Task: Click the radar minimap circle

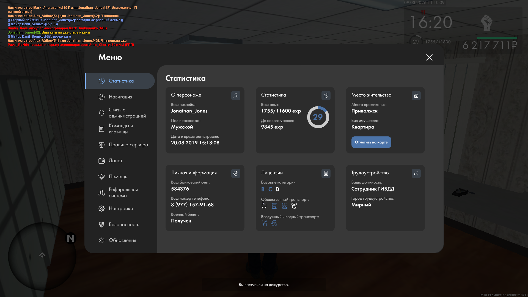Action: 42,256
